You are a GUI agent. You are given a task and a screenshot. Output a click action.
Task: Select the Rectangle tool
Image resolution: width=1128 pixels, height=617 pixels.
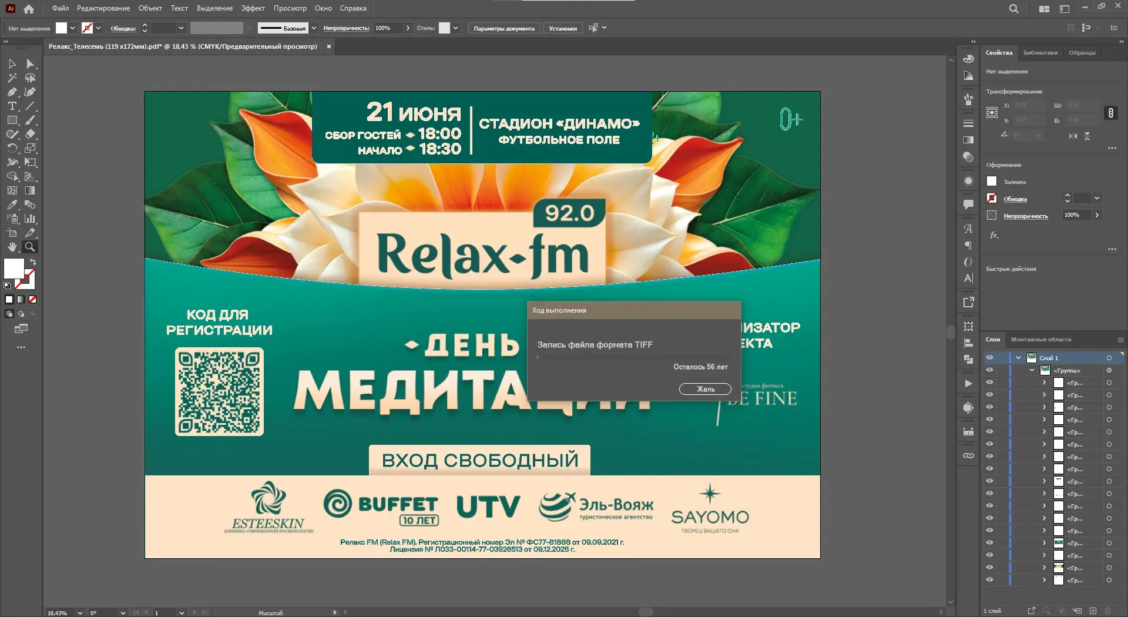(x=12, y=120)
